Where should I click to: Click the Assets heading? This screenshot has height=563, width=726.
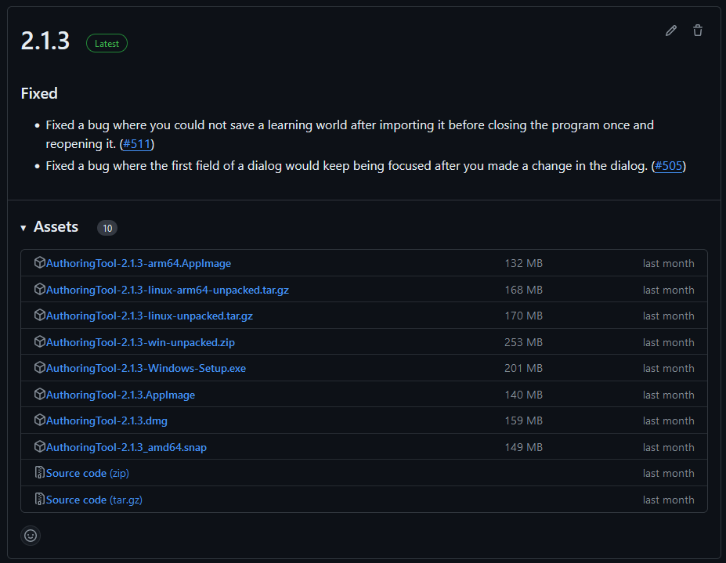[x=56, y=227]
